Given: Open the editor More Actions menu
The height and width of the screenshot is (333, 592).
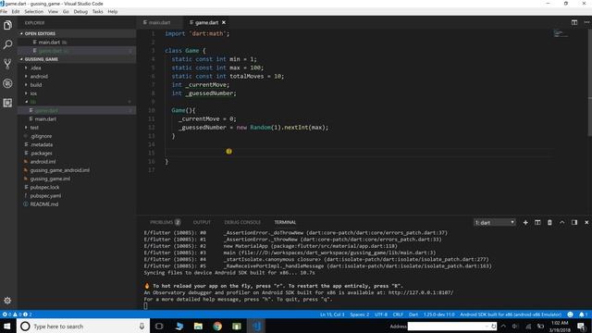Looking at the screenshot, I should pos(586,22).
